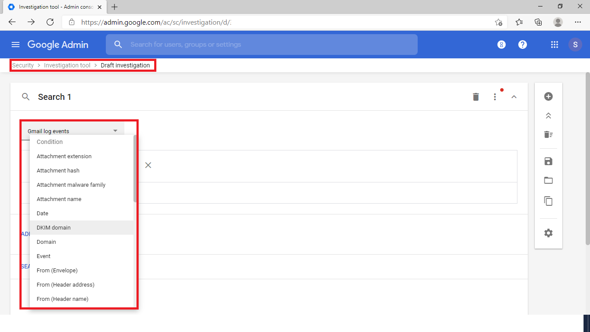590x332 pixels.
Task: Focus the users, groups or settings search box
Action: coord(261,45)
